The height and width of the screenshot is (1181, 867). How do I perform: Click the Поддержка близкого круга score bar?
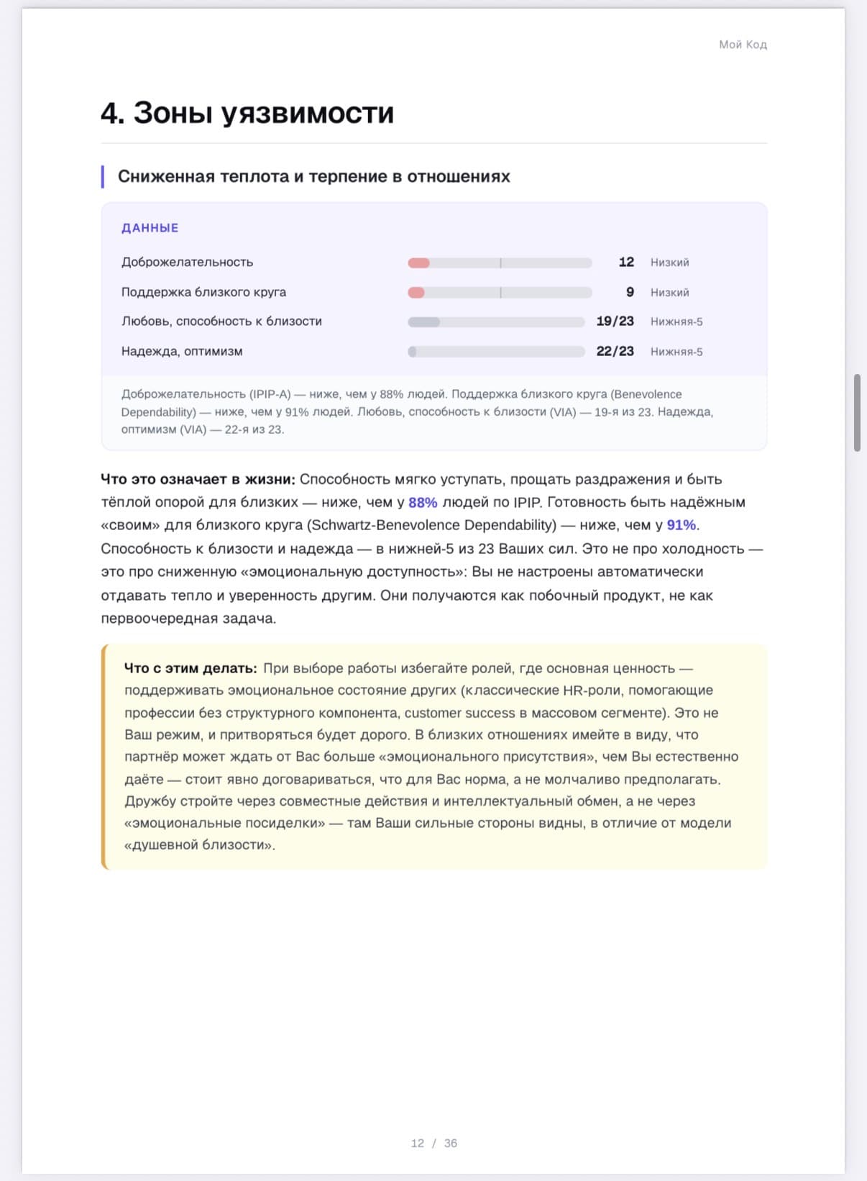pyautogui.click(x=500, y=293)
